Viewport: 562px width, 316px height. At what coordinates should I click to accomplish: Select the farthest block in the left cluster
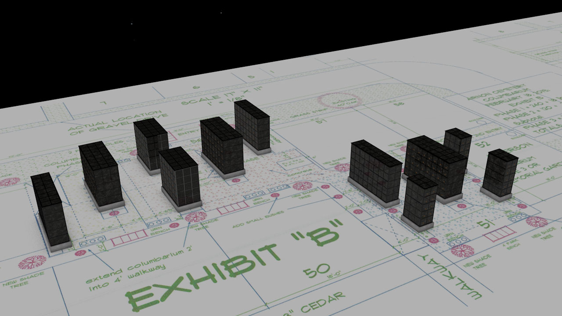tap(252, 126)
